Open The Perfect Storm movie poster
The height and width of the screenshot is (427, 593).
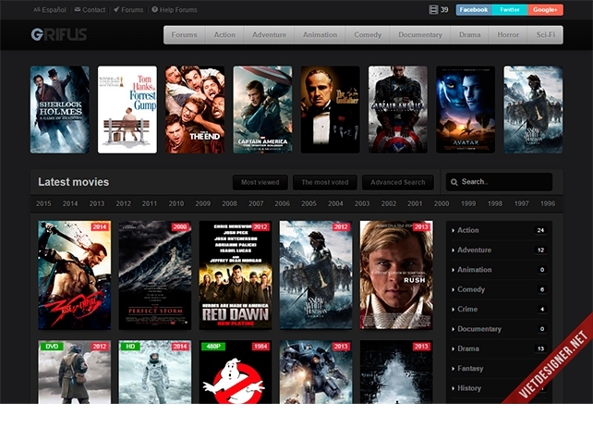[x=155, y=275]
